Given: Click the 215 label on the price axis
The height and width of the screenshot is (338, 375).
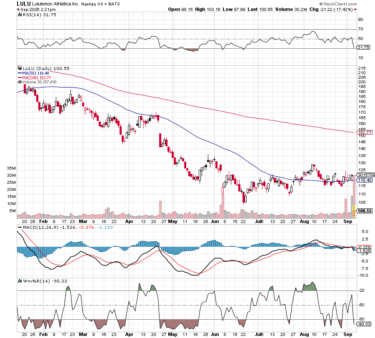Looking at the screenshot, I should pyautogui.click(x=362, y=68).
